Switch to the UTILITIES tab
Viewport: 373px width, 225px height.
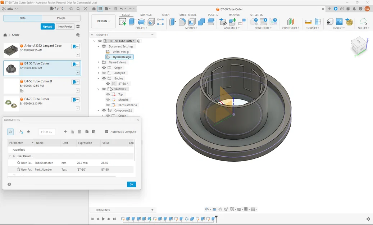tap(256, 15)
